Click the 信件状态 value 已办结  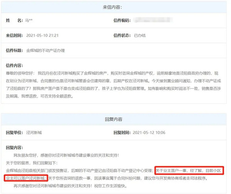pyautogui.click(x=140, y=36)
